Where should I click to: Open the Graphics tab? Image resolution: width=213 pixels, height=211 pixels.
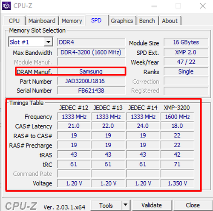point(122,21)
